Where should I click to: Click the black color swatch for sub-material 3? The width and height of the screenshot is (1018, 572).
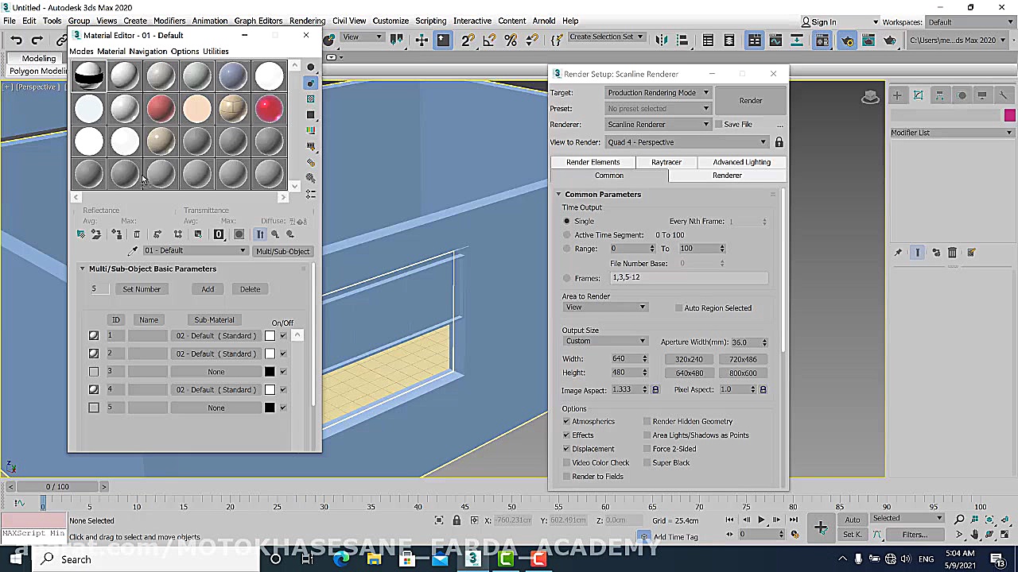coord(270,372)
